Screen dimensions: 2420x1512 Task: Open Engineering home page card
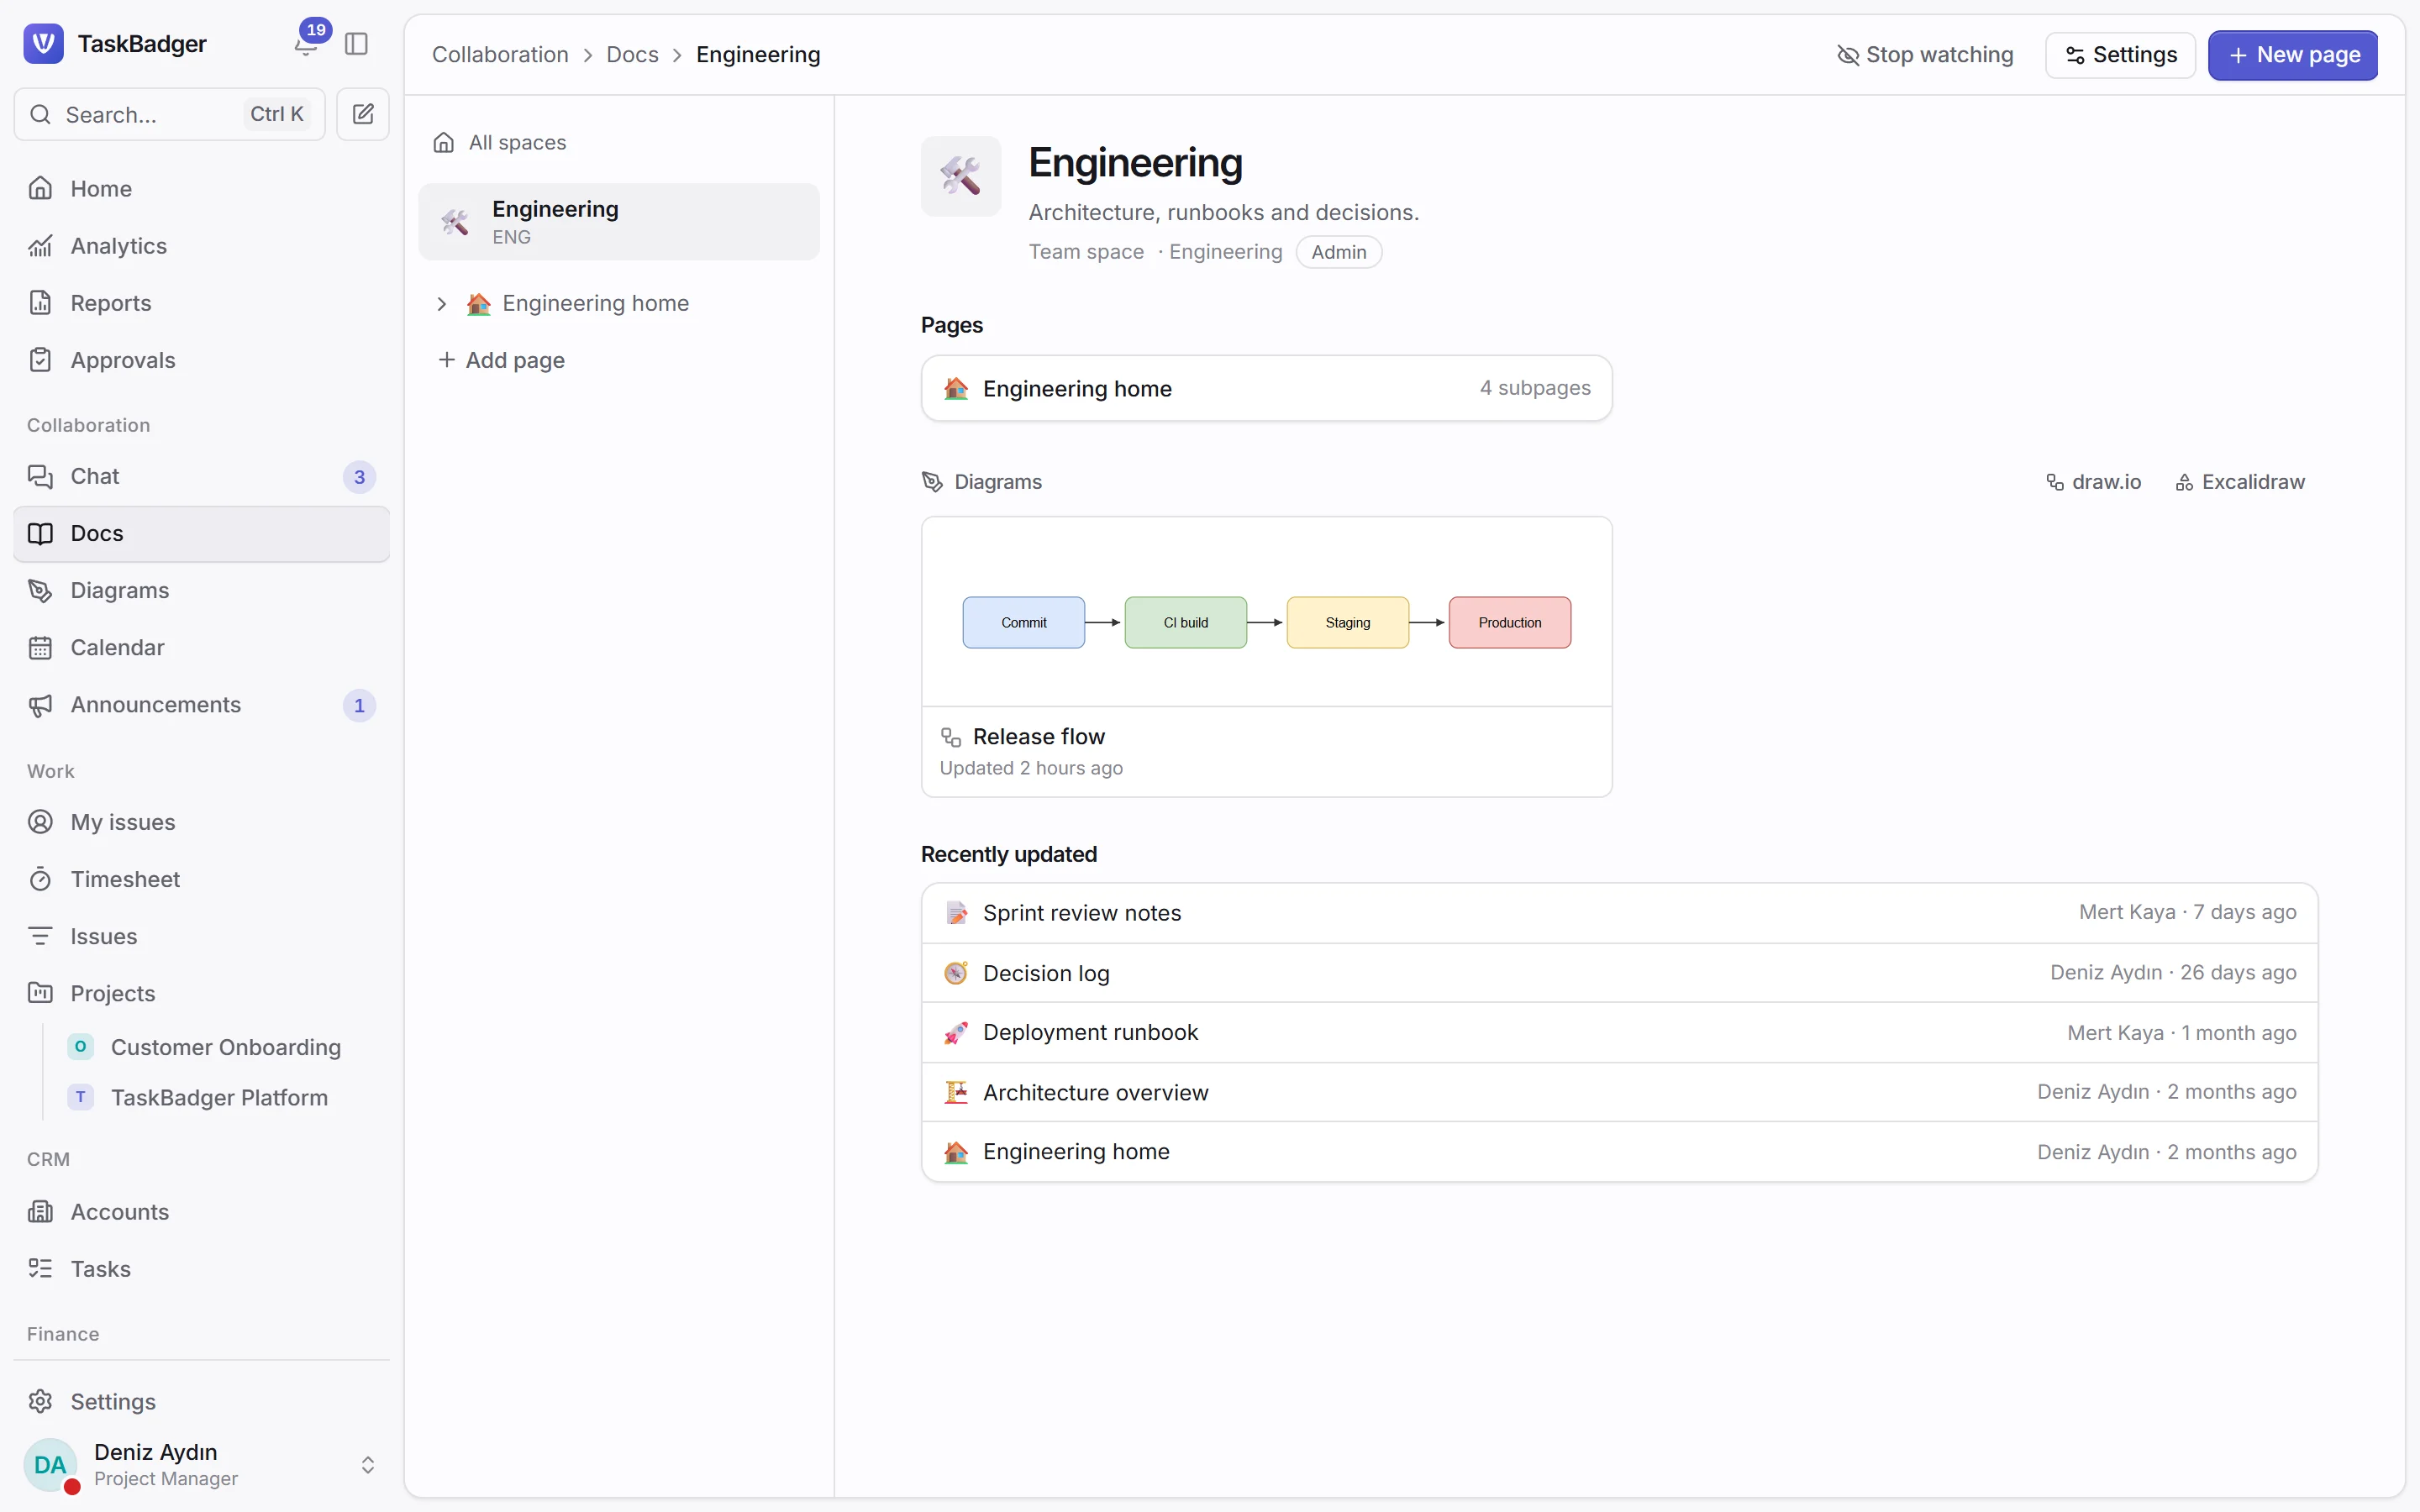[x=1266, y=388]
